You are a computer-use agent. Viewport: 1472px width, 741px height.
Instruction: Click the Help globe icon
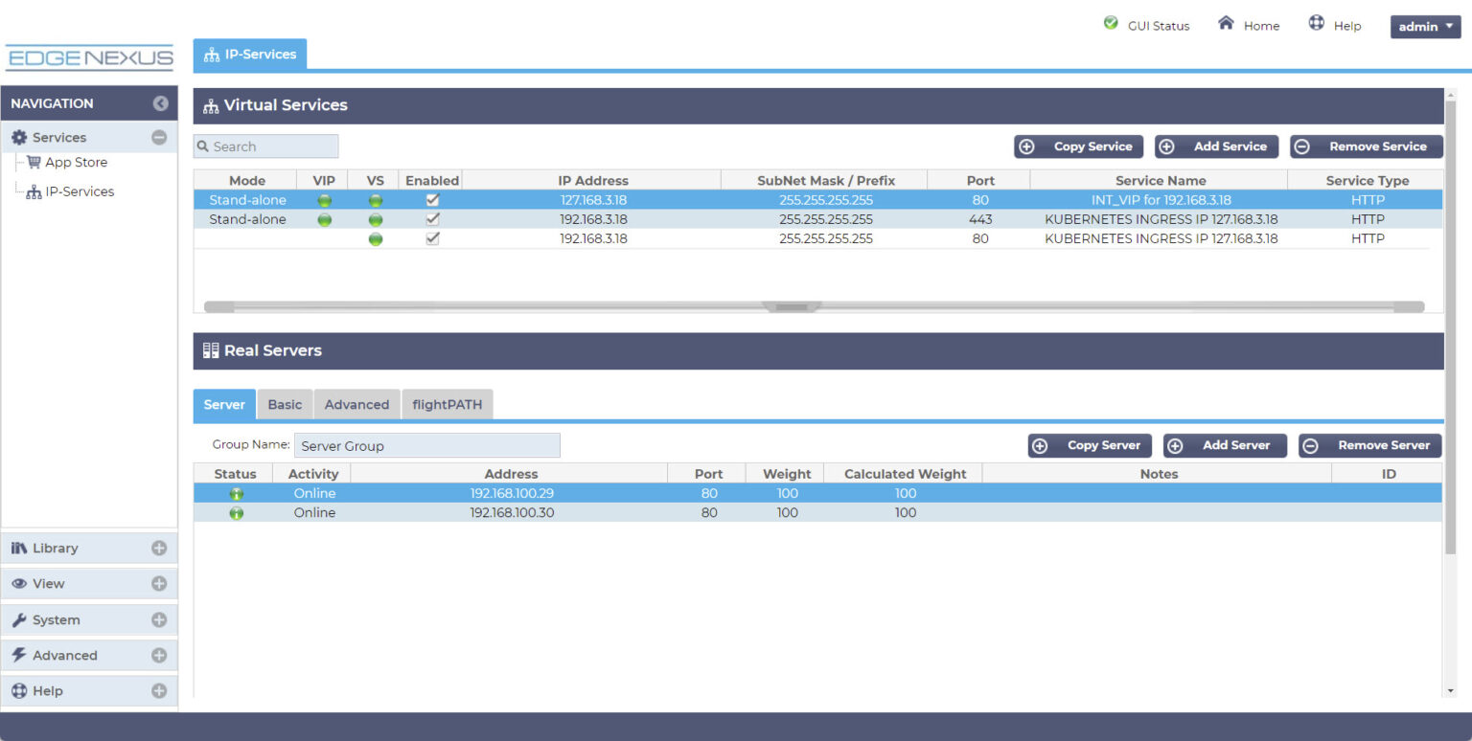click(1317, 23)
